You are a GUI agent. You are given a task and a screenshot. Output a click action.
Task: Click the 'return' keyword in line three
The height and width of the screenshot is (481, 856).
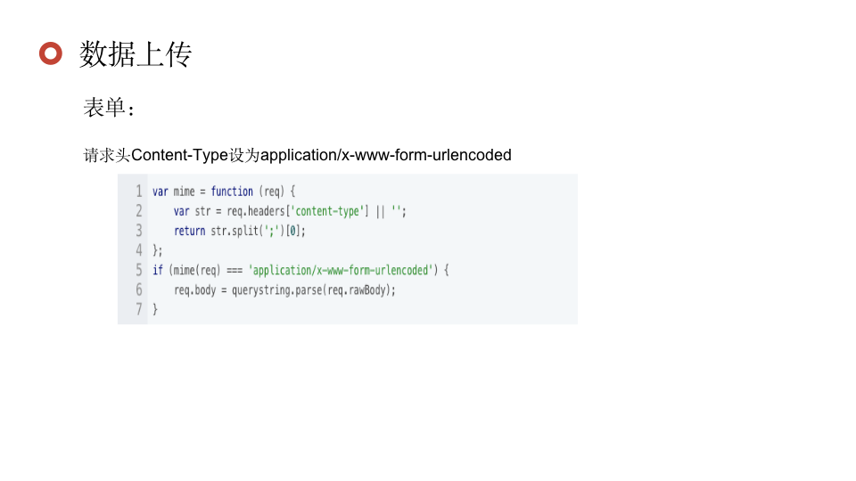189,231
